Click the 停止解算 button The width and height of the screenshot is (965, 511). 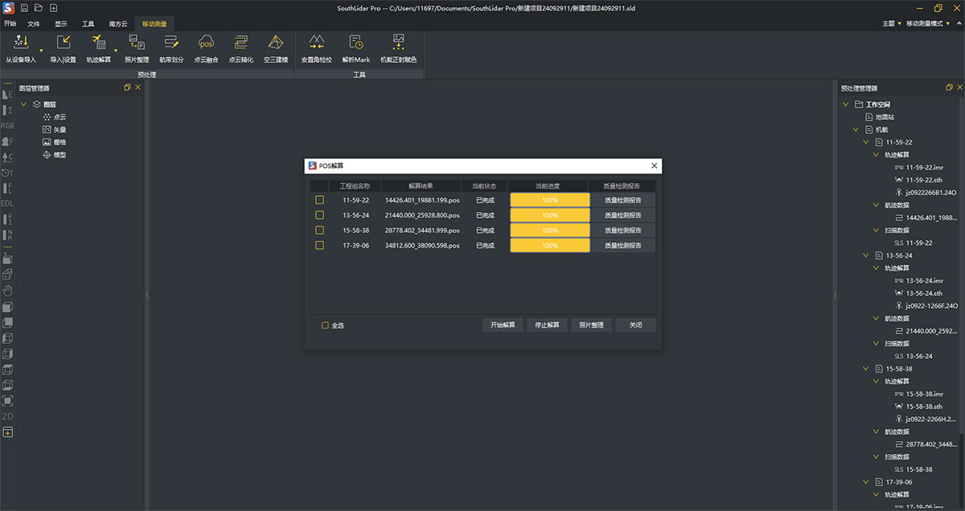pyautogui.click(x=547, y=325)
